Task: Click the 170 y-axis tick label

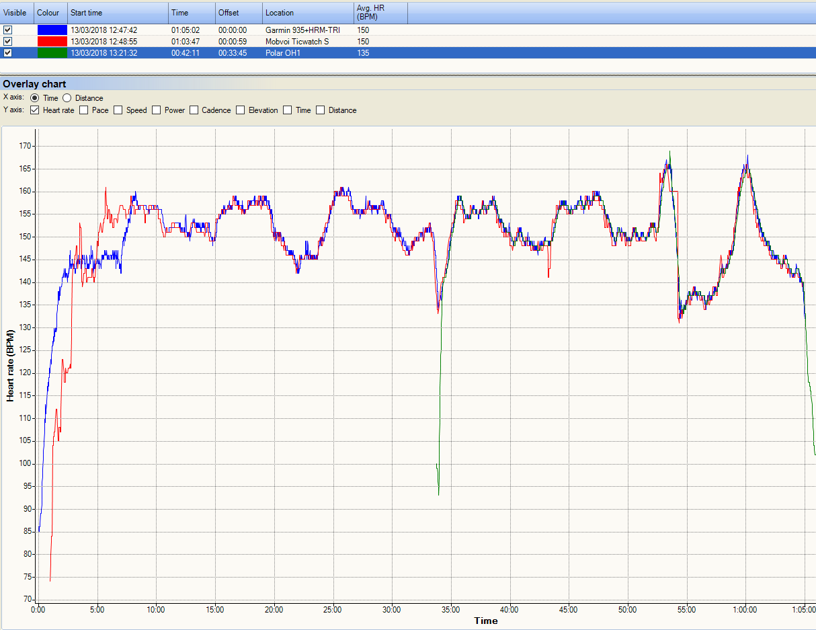Action: click(x=26, y=146)
